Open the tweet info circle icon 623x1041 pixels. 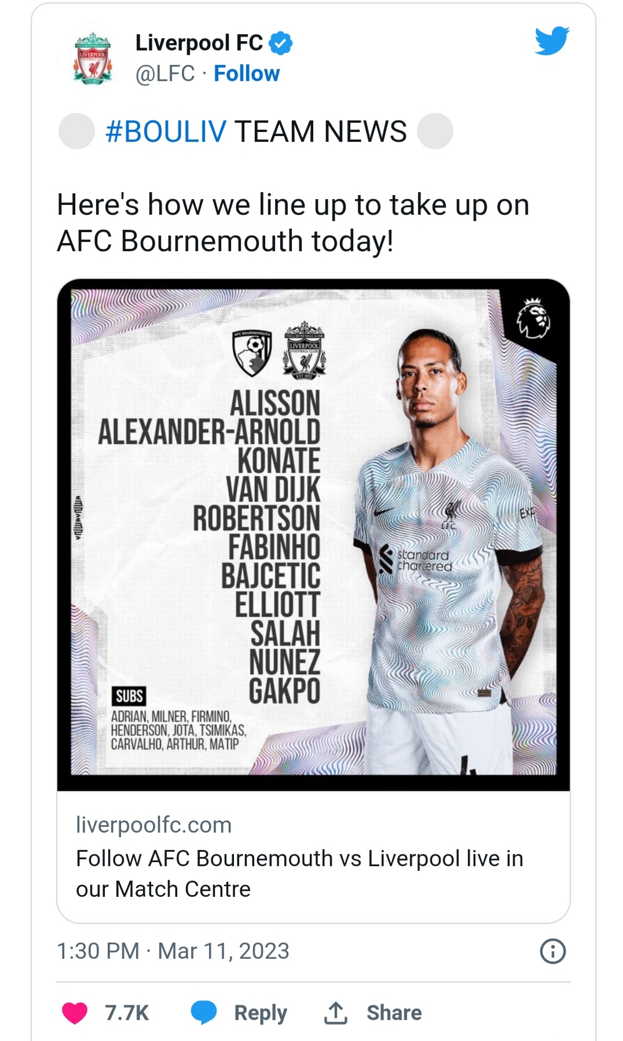tap(552, 951)
